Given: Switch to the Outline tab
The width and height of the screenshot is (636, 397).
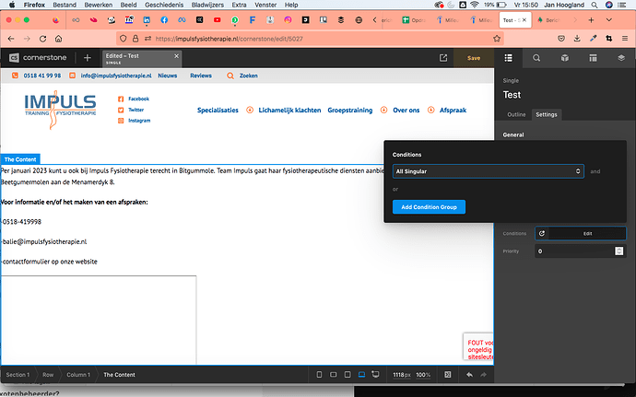Looking at the screenshot, I should (x=516, y=114).
